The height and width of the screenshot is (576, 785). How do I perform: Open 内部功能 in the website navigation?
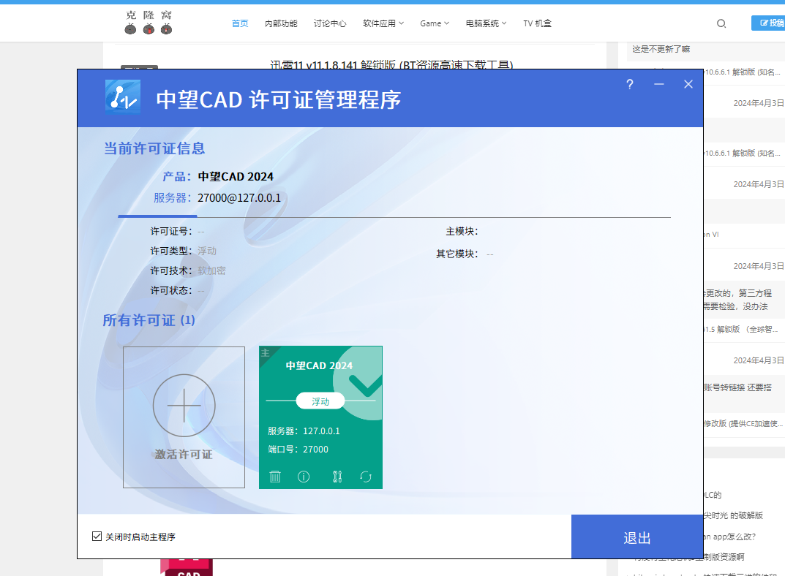281,23
